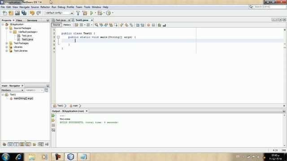The width and height of the screenshot is (287, 161).
Task: Switch to the Files tab
Action: pyautogui.click(x=19, y=20)
